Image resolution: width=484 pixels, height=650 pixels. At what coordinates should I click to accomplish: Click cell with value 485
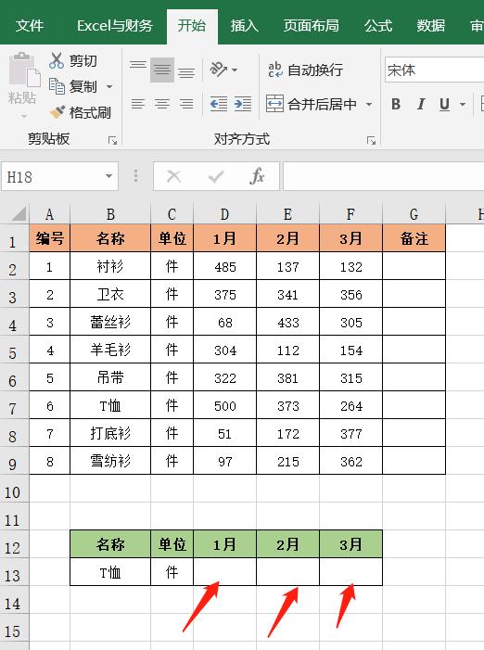point(225,266)
